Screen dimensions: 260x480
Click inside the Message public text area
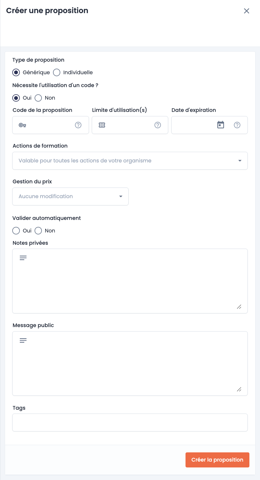click(130, 363)
